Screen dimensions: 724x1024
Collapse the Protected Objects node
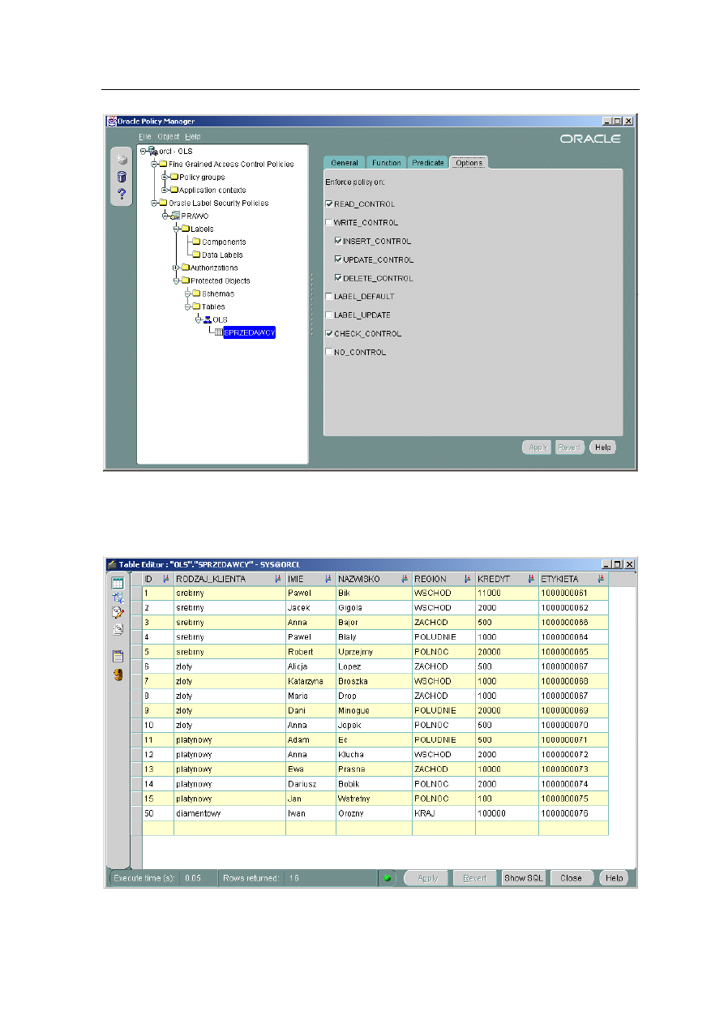pyautogui.click(x=175, y=281)
